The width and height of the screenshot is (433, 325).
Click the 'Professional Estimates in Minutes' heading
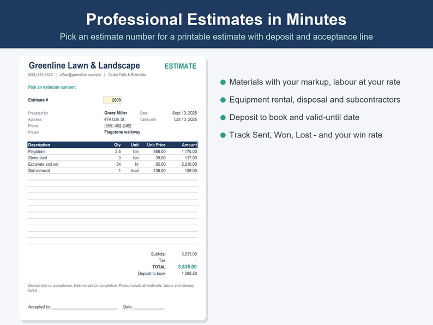(x=216, y=19)
